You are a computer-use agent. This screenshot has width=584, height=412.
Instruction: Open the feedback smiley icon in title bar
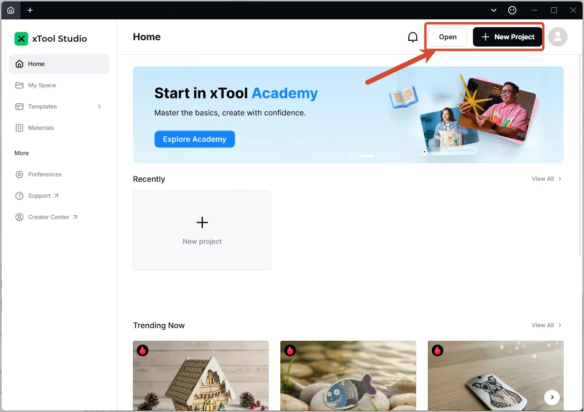pyautogui.click(x=512, y=10)
